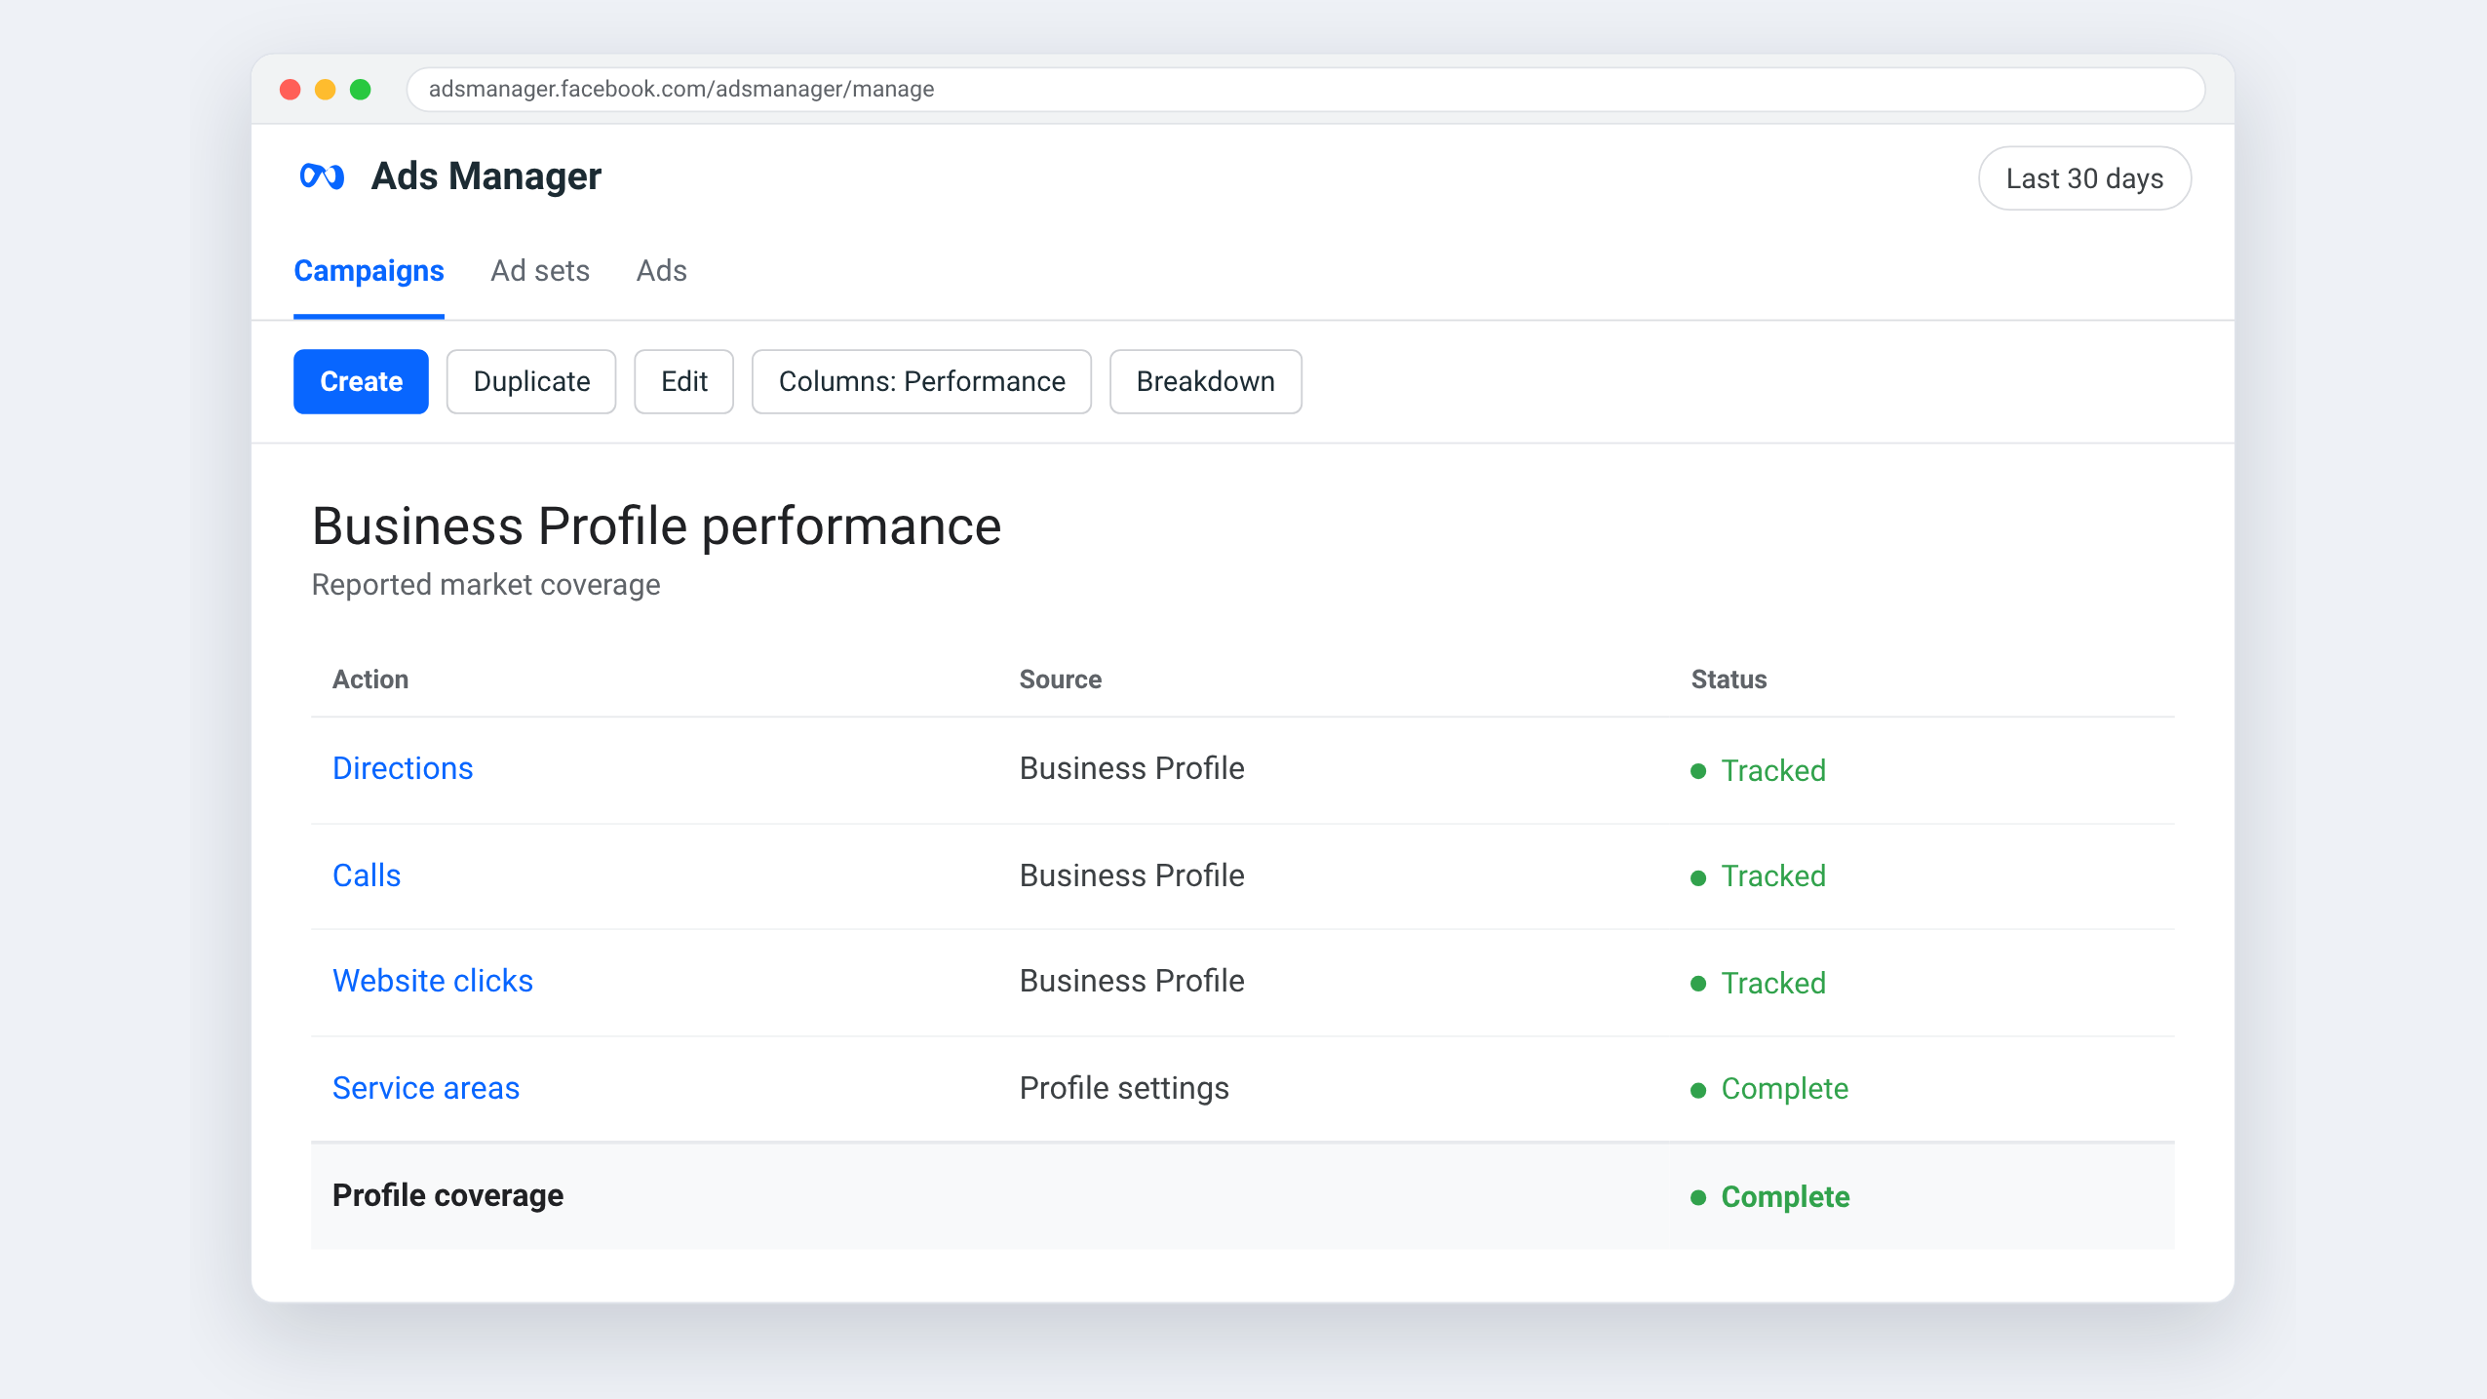Image resolution: width=2487 pixels, height=1399 pixels.
Task: Open the Website clicks link
Action: pos(433,981)
